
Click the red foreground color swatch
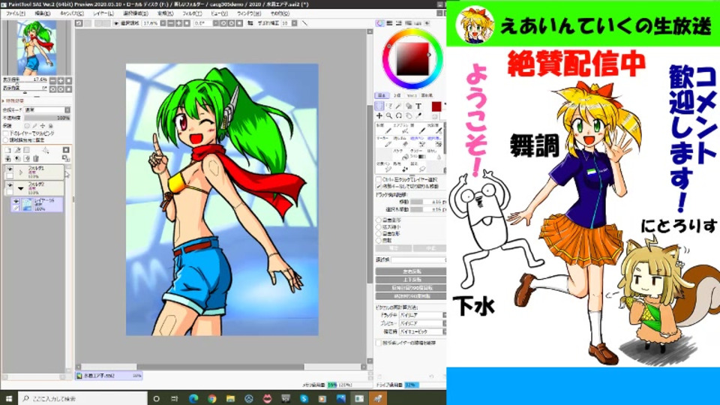coord(436,106)
